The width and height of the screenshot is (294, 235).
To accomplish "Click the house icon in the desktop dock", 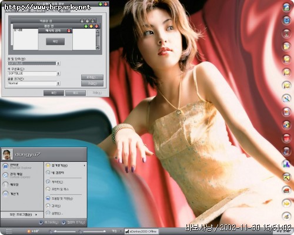I will click(286, 7).
